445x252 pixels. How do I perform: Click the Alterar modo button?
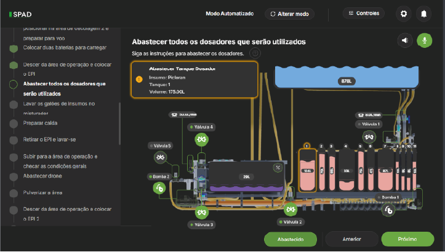(x=289, y=14)
